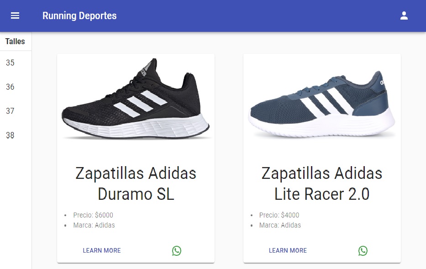The height and width of the screenshot is (269, 426).
Task: Select the Talles sidebar header
Action: [x=16, y=41]
